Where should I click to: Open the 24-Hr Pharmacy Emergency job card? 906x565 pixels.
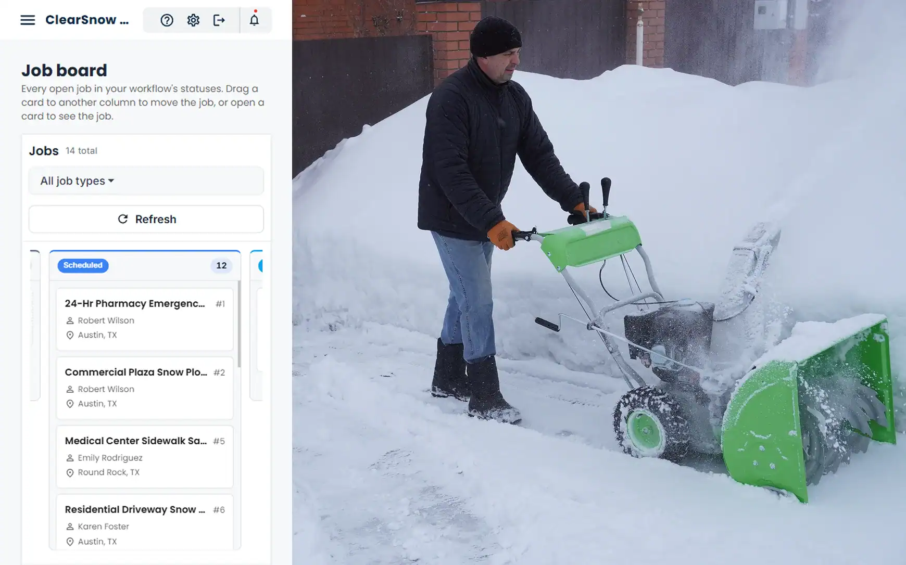click(x=145, y=319)
